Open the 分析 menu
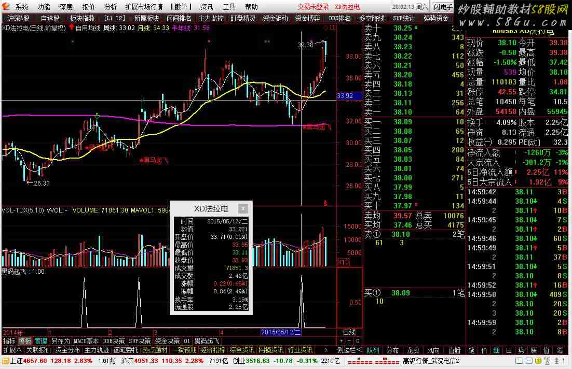572x369 pixels. [x=111, y=7]
